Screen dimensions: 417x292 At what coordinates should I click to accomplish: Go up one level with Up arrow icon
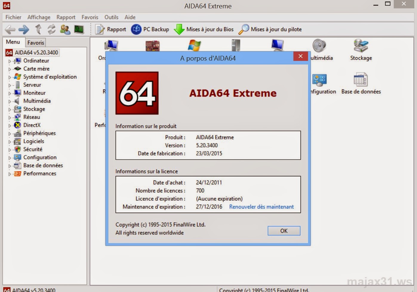[38, 29]
